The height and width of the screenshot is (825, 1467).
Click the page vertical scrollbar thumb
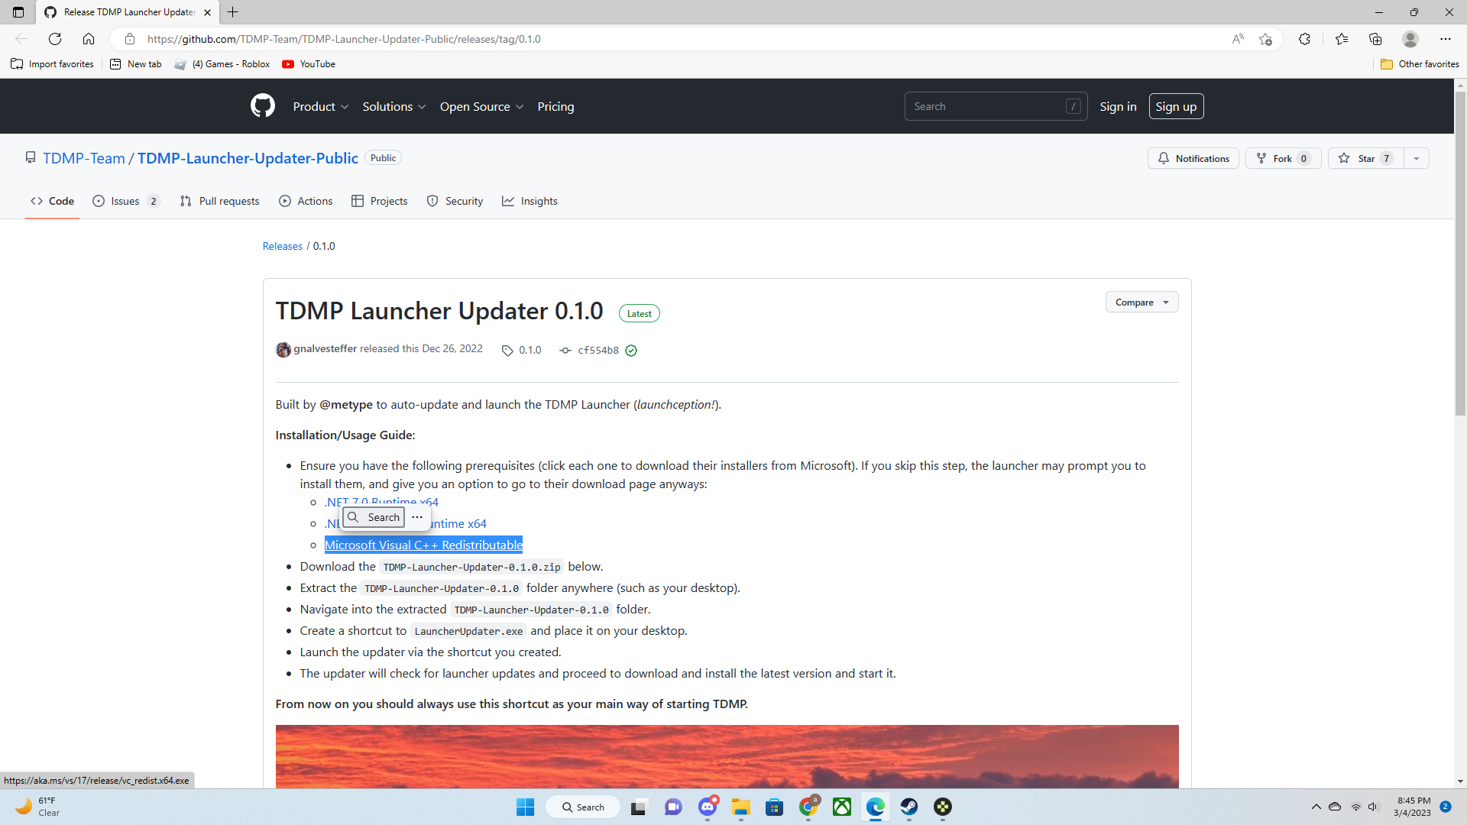[x=1460, y=252]
